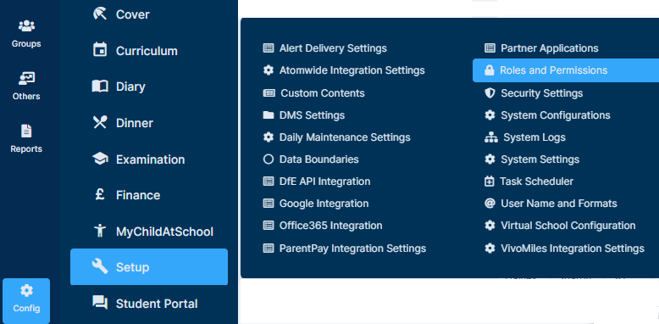Viewport: 659px width, 324px height.
Task: Click the Data Boundaries circle icon
Action: tap(269, 159)
